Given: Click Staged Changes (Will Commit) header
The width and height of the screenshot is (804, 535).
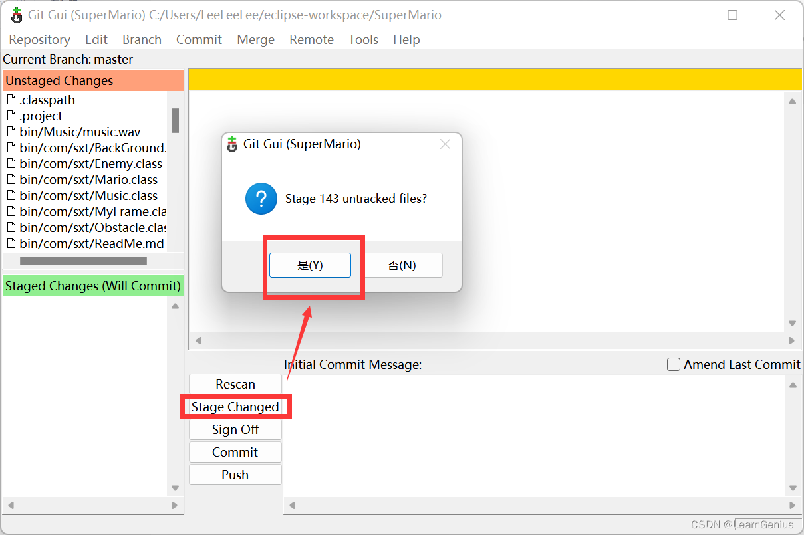Looking at the screenshot, I should [93, 286].
